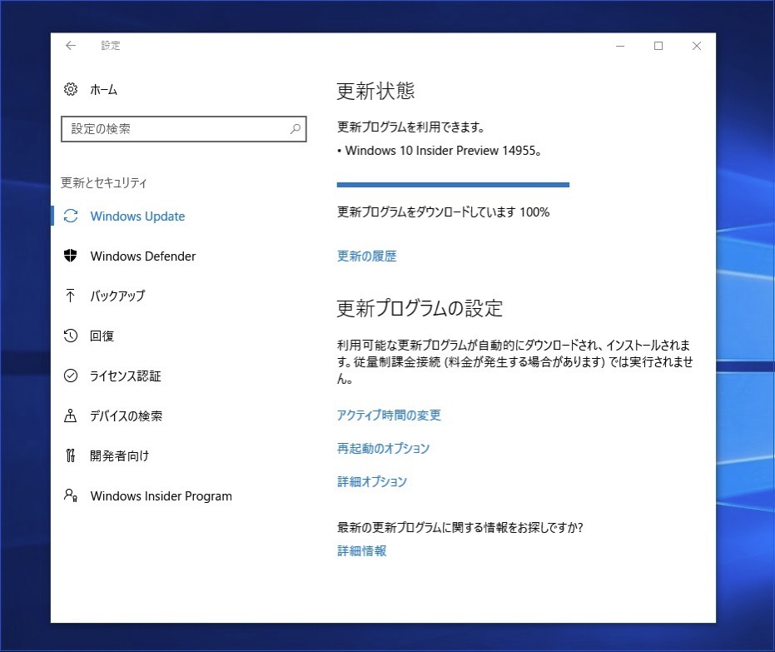Image resolution: width=775 pixels, height=652 pixels.
Task: Click the Windows Defender shield icon
Action: (71, 256)
